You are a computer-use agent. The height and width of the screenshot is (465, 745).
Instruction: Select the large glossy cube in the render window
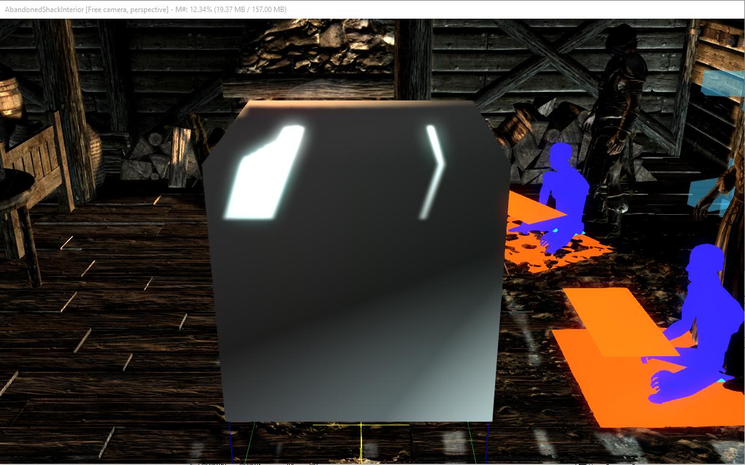tap(355, 262)
